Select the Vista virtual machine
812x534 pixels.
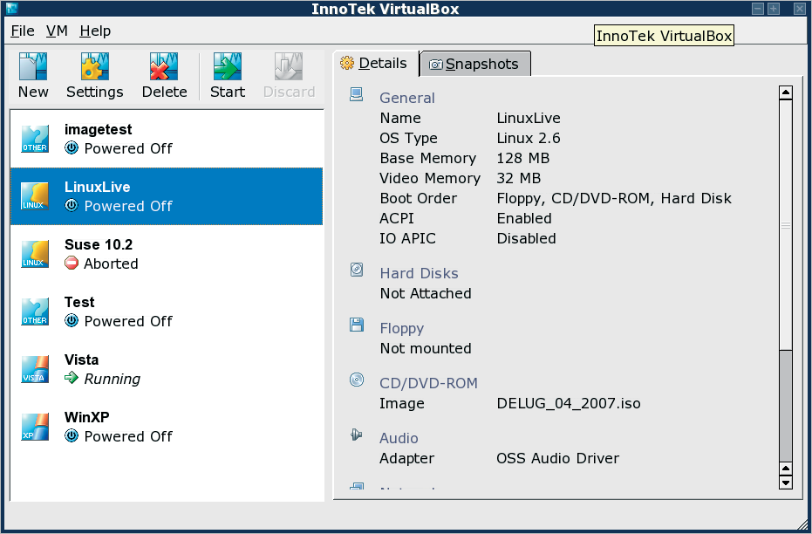tap(167, 369)
